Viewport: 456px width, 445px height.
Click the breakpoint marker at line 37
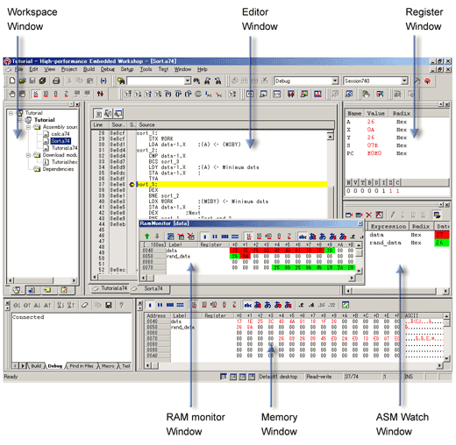132,185
